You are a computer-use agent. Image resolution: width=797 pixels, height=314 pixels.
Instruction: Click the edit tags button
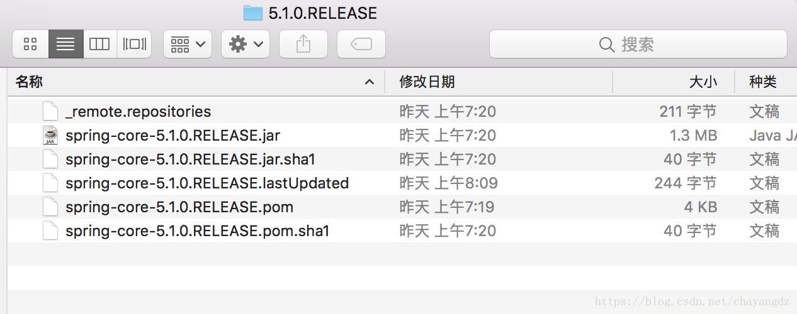(361, 44)
